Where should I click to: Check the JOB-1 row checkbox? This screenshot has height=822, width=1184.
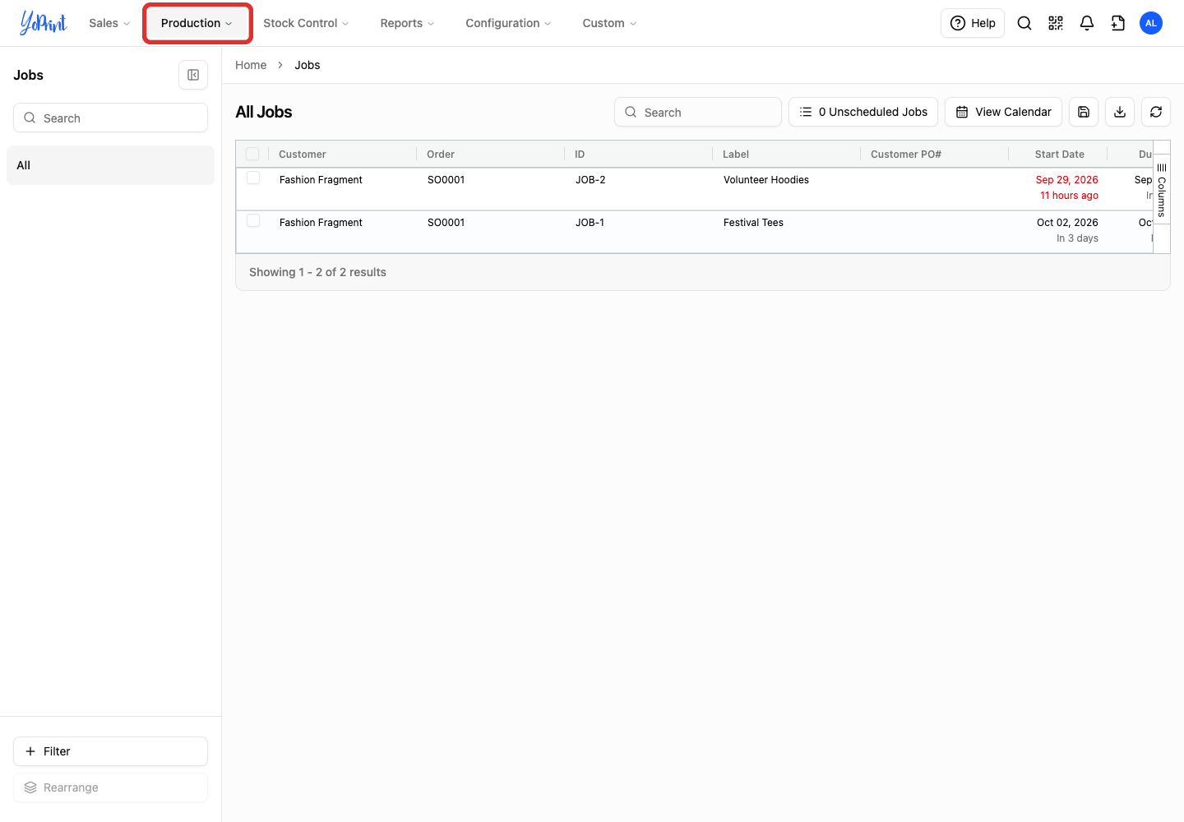[253, 220]
